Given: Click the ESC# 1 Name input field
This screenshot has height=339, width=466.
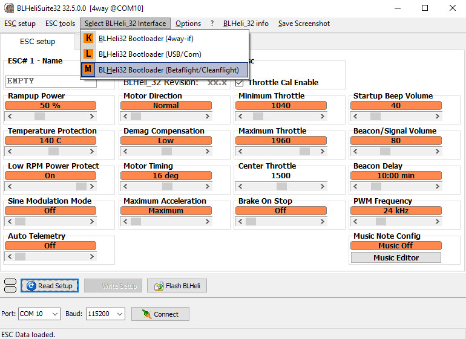Looking at the screenshot, I should [51, 81].
